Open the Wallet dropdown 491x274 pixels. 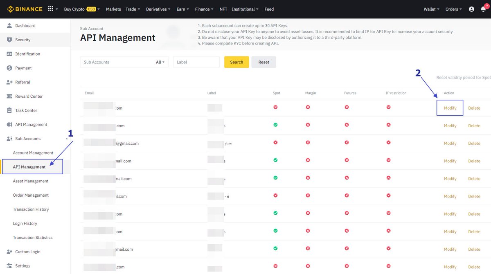(x=432, y=9)
